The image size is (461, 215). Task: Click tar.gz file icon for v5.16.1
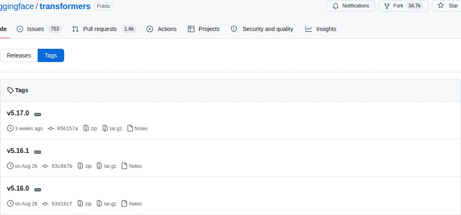(x=100, y=166)
